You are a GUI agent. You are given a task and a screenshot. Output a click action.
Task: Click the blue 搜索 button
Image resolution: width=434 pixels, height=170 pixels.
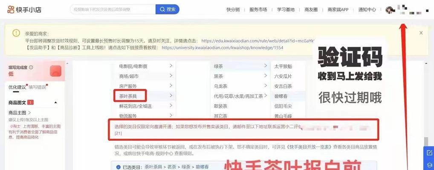[168, 9]
